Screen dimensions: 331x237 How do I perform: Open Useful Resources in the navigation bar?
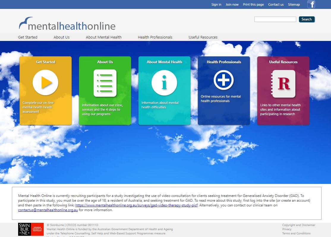coord(203,37)
